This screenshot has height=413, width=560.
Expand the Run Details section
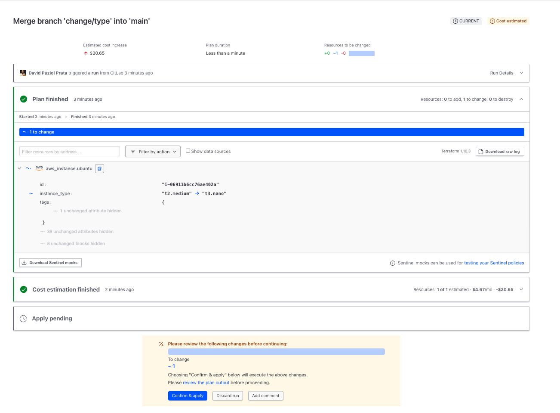[x=521, y=73]
